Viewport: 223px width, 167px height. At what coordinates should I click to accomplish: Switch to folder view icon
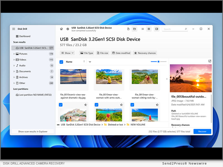click(x=134, y=29)
